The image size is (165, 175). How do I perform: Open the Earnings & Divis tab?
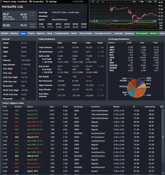pos(103,33)
